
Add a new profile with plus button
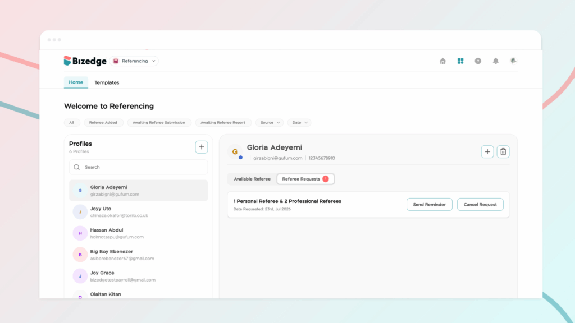pos(202,147)
